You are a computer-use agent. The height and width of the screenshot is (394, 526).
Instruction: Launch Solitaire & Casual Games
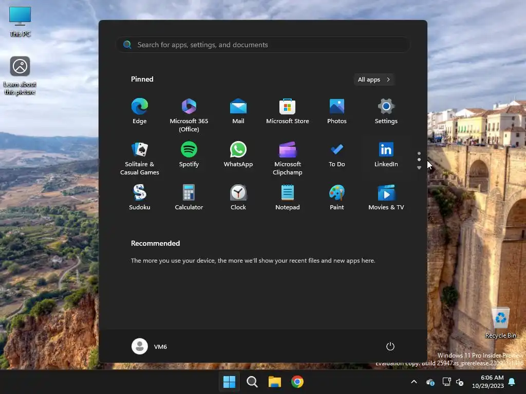(x=140, y=159)
